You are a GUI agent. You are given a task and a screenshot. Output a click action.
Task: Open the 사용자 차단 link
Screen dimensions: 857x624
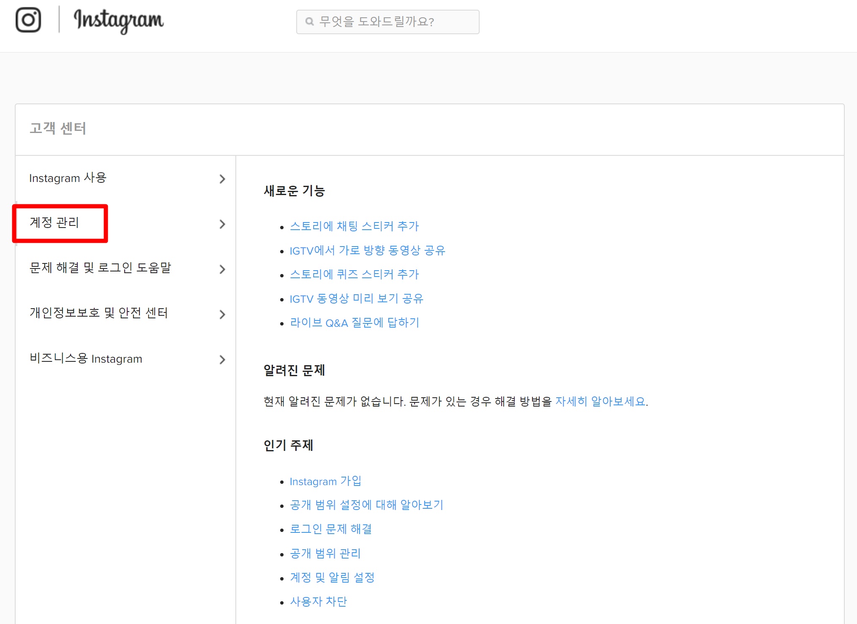318,601
